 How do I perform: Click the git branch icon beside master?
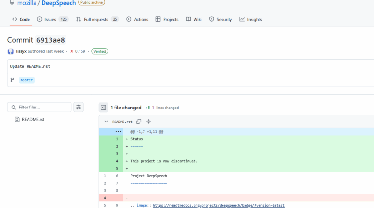pyautogui.click(x=13, y=80)
